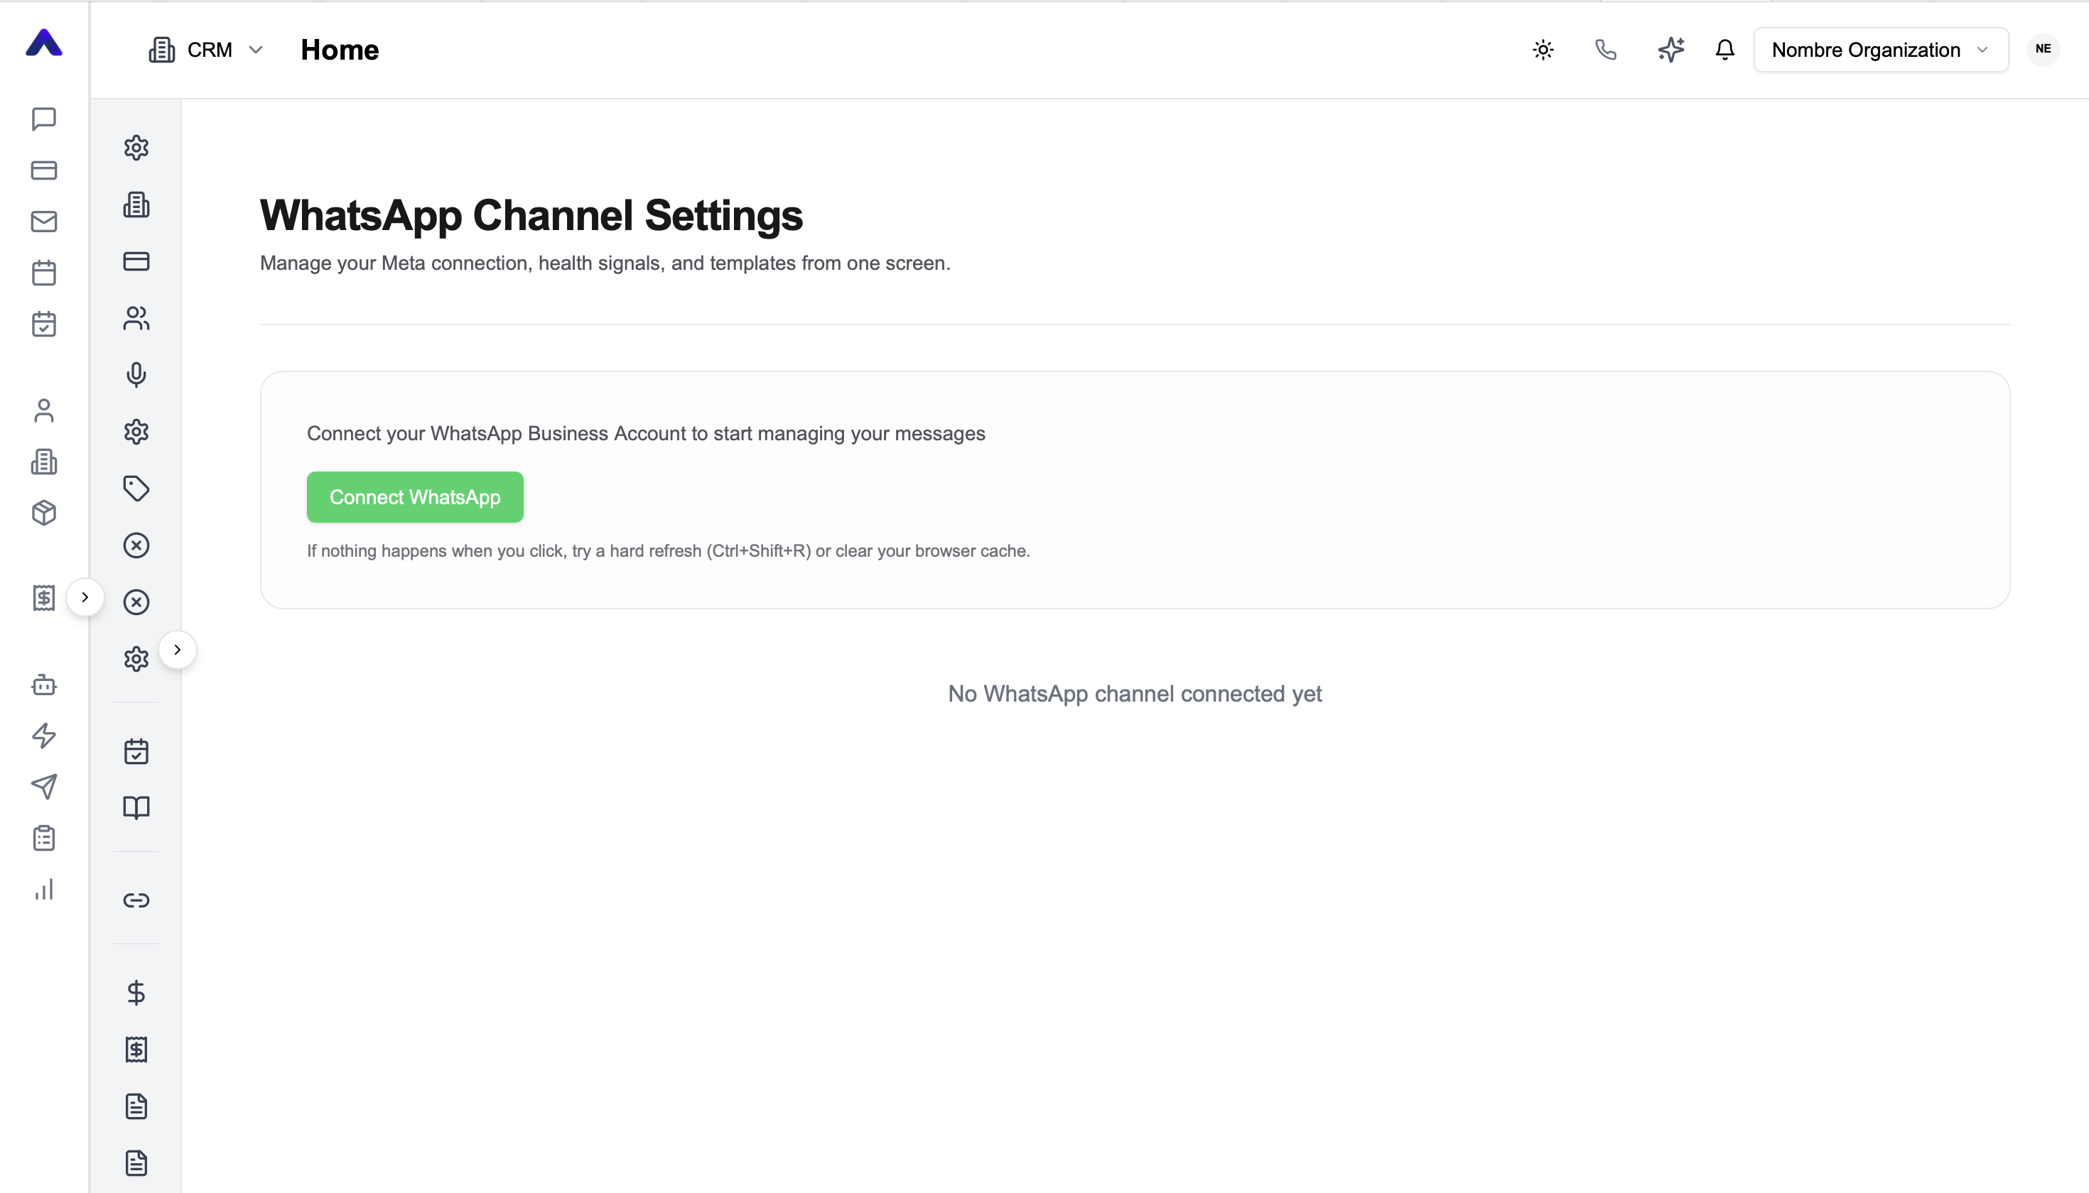This screenshot has height=1193, width=2089.
Task: Open the sparkles AI assistant icon
Action: click(1671, 50)
